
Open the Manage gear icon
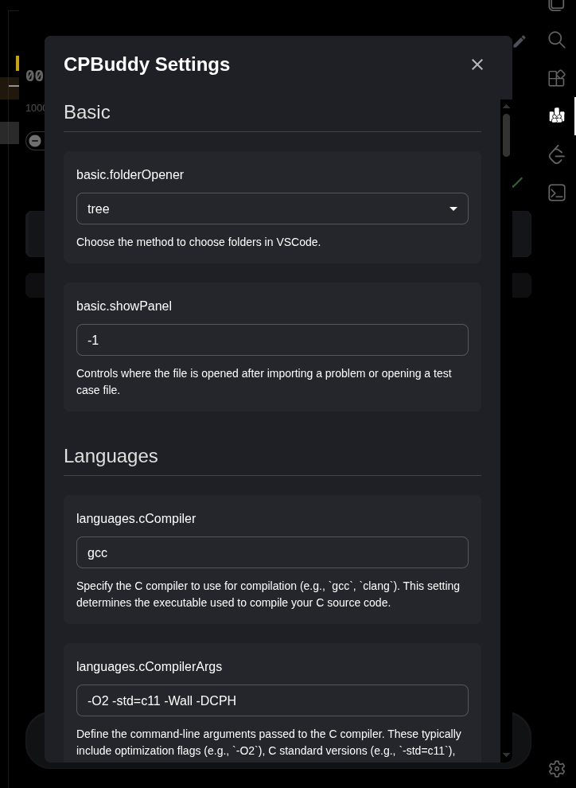556,768
